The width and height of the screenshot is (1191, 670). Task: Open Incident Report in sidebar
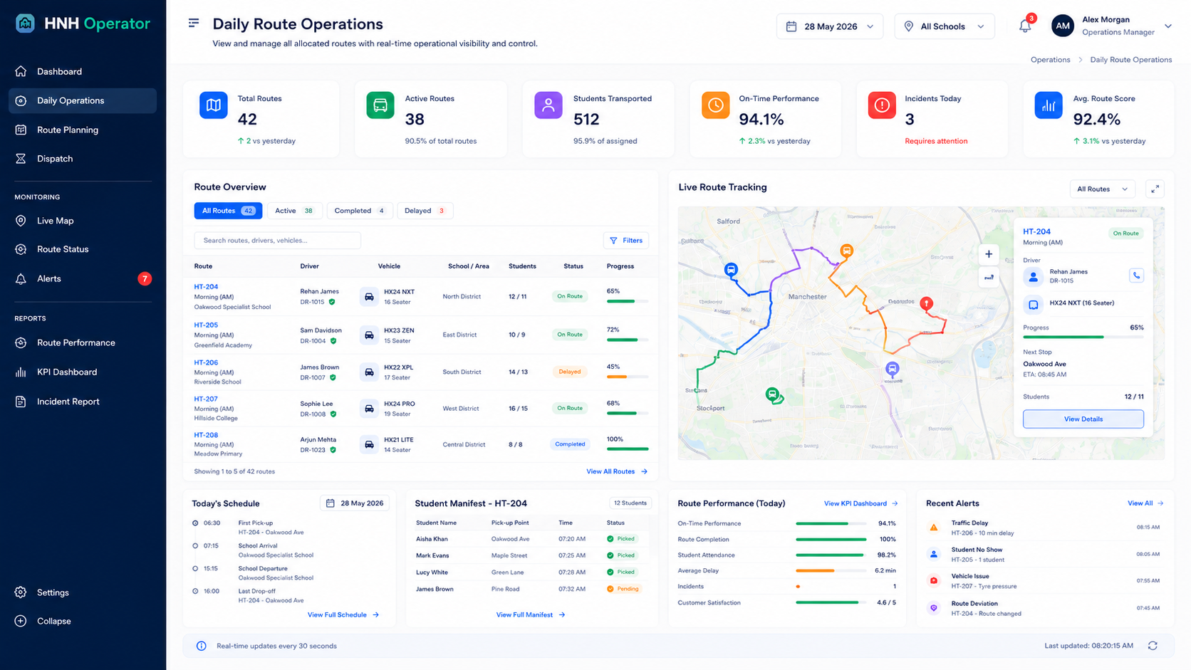68,402
